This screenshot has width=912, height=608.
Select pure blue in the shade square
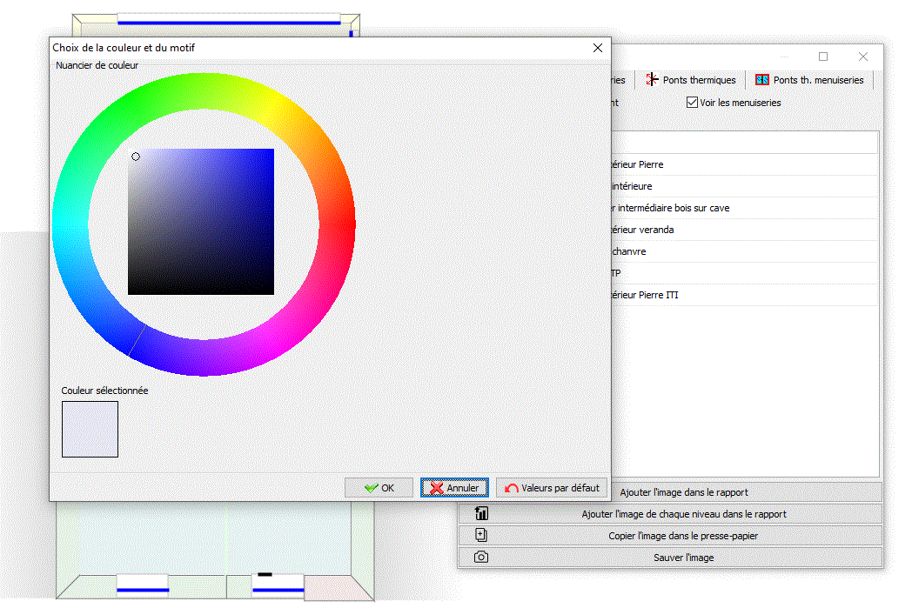[272, 150]
